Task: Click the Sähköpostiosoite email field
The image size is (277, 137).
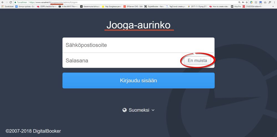Action: 139,45
